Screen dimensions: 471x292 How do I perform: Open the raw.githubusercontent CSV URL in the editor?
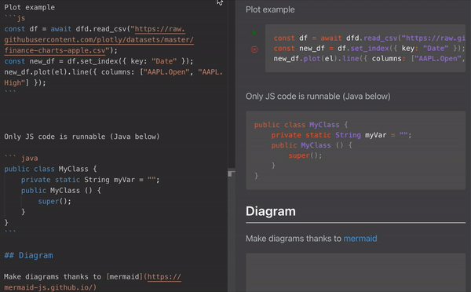99,40
